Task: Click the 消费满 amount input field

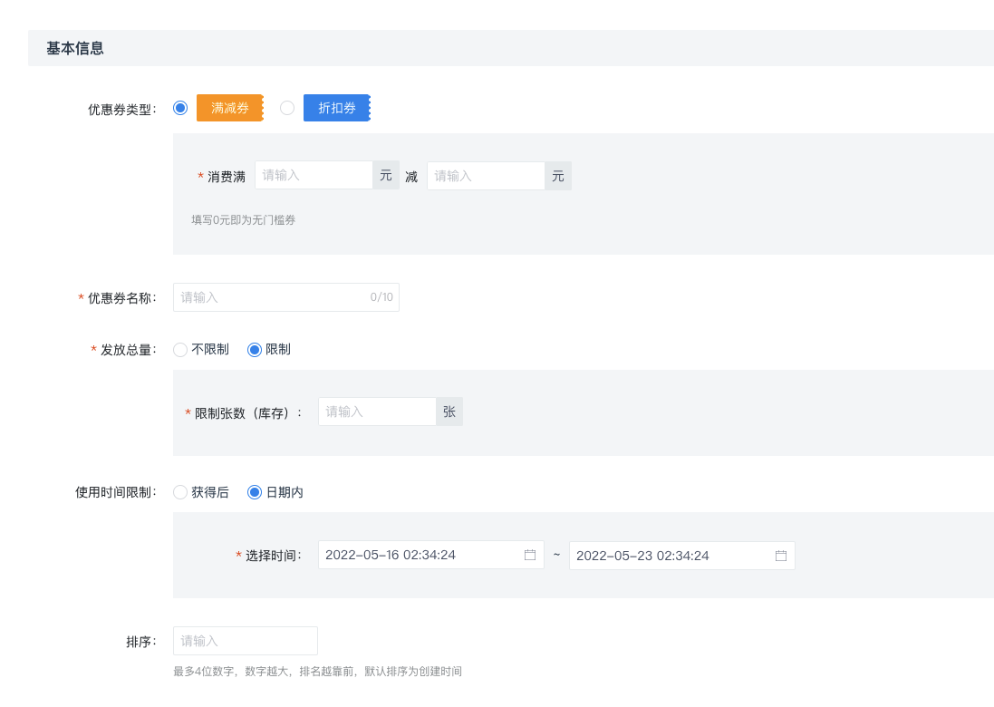Action: tap(313, 174)
